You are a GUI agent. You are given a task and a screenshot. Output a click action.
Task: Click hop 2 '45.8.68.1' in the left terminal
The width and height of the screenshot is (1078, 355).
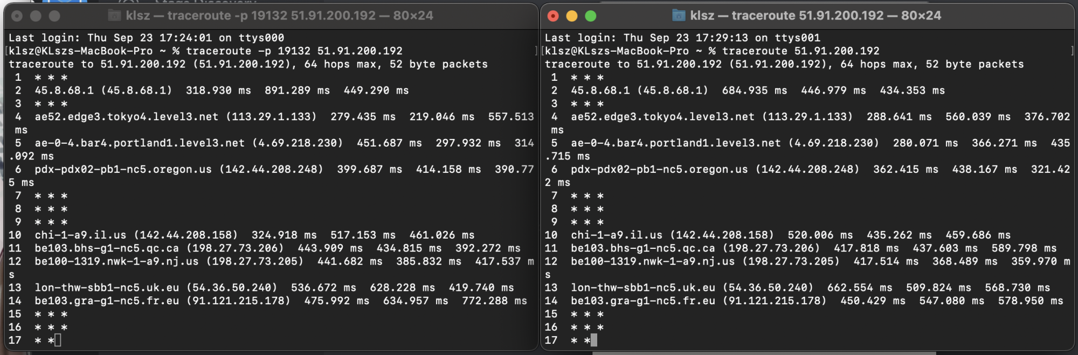click(65, 91)
